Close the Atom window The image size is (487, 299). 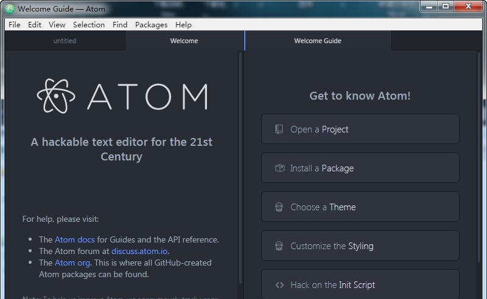point(468,7)
